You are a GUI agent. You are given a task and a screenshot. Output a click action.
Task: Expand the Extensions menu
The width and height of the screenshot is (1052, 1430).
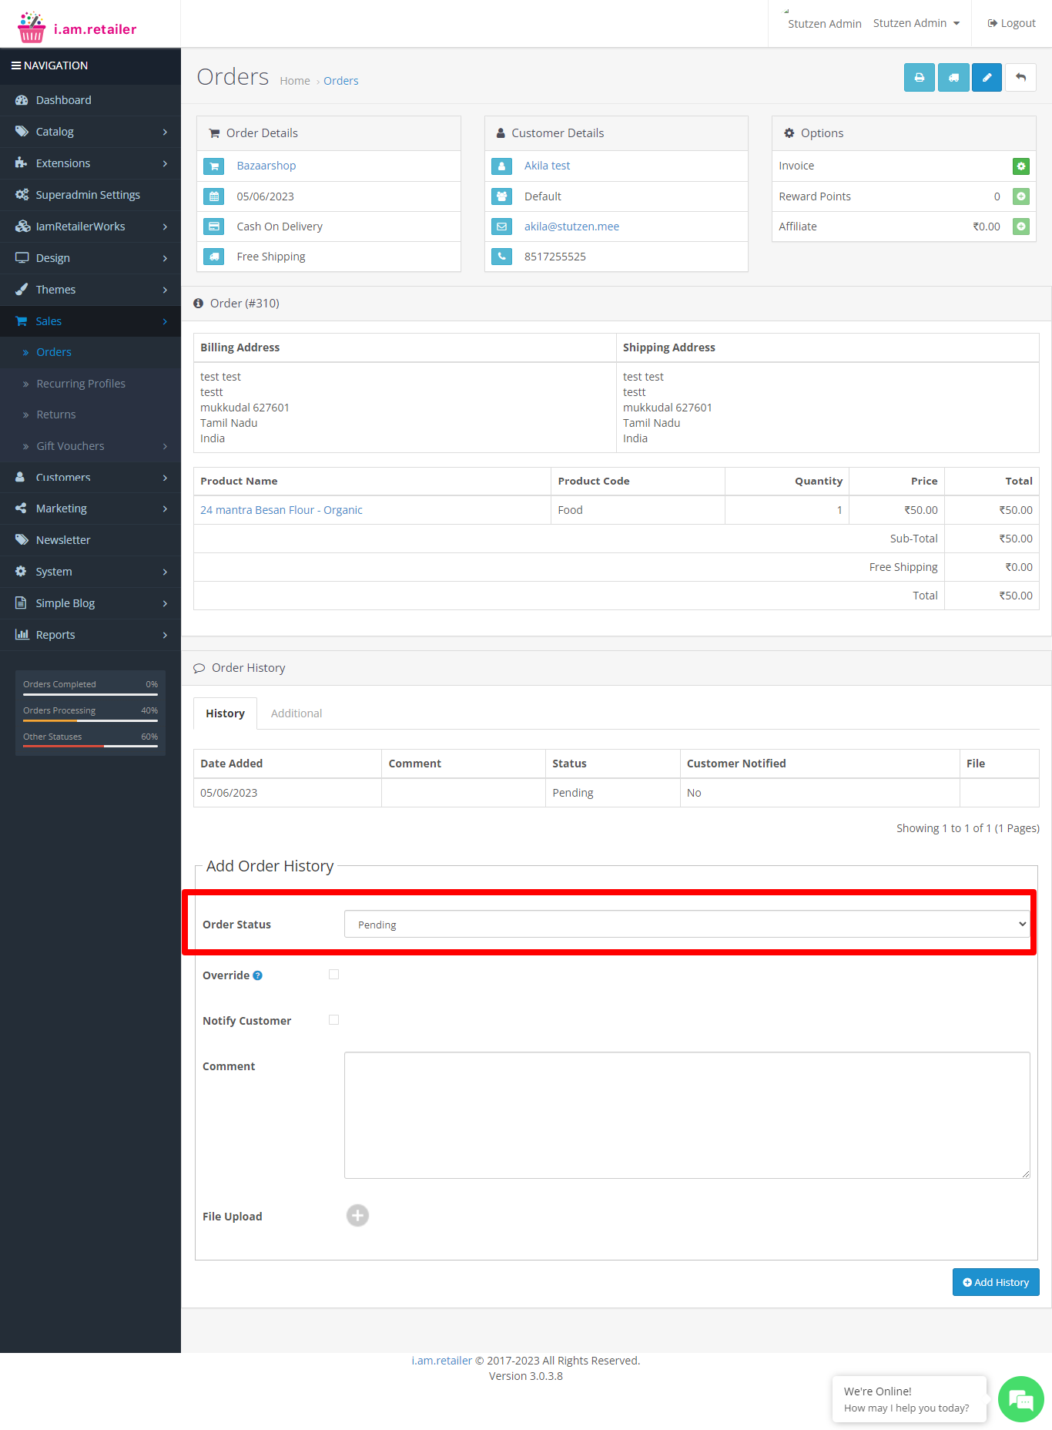90,163
